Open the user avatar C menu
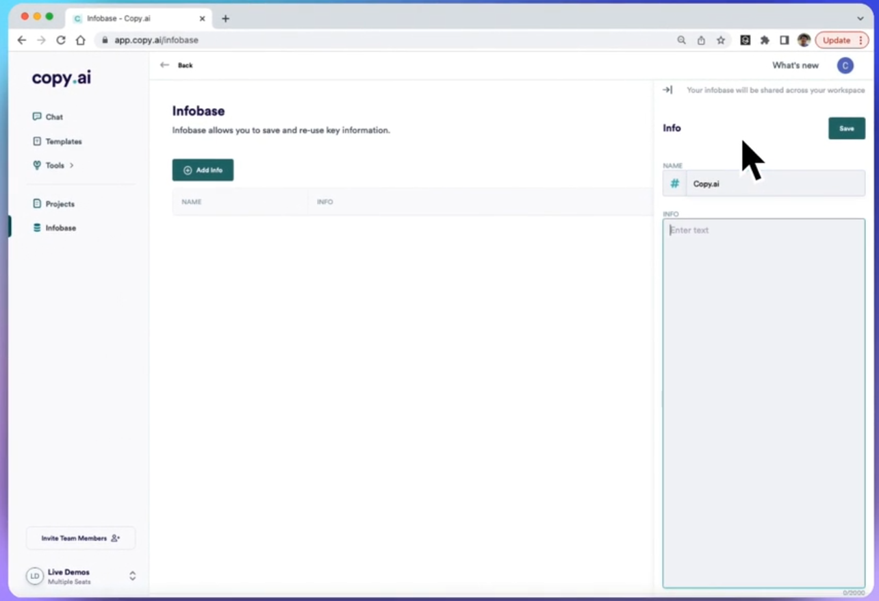 [845, 66]
